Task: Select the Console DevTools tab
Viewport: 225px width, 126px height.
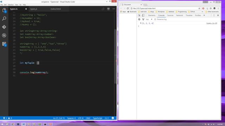Action: pos(161,15)
